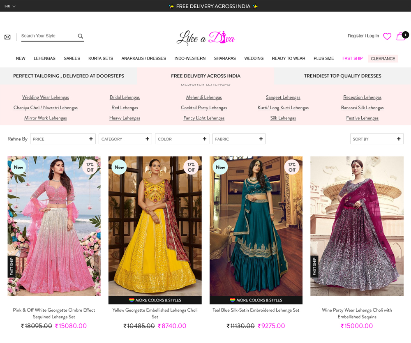Image resolution: width=411 pixels, height=343 pixels.
Task: Open Sangeet Lehengas link
Action: (283, 97)
